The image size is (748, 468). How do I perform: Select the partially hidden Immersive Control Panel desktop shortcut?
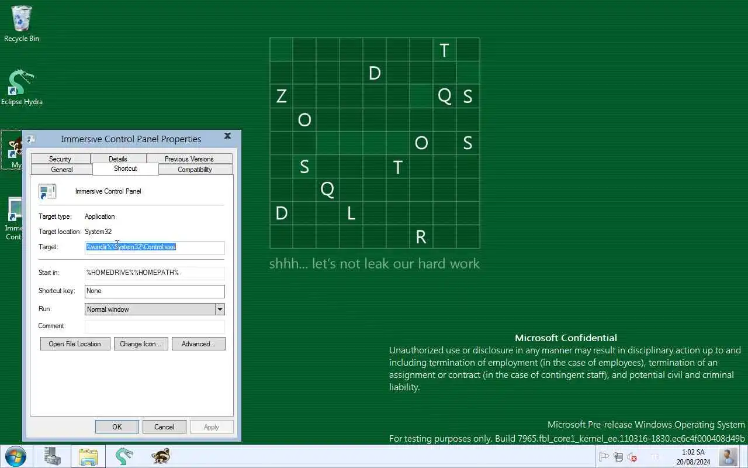coord(13,219)
